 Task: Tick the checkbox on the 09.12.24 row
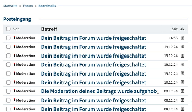click(8, 91)
